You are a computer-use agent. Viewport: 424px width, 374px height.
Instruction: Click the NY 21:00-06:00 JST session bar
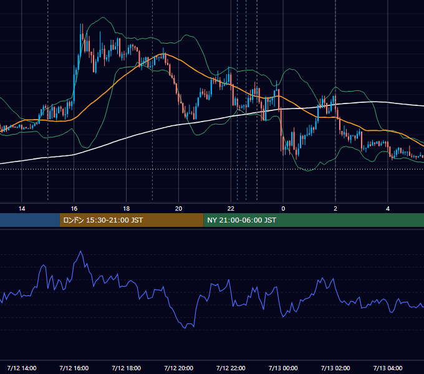click(x=314, y=220)
